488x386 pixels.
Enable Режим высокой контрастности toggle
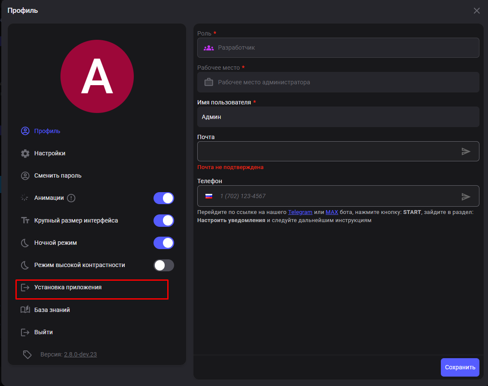[x=164, y=265]
